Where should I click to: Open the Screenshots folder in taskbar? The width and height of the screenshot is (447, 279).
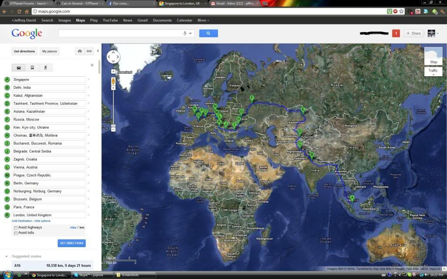[x=135, y=275]
